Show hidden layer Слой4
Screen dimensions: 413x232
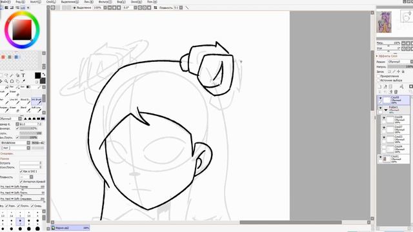click(384, 148)
